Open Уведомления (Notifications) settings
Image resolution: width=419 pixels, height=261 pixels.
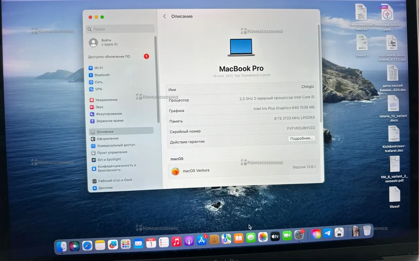coord(107,100)
